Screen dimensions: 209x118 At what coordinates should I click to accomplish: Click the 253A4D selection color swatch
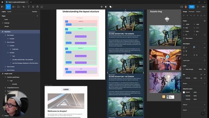pos(184,96)
